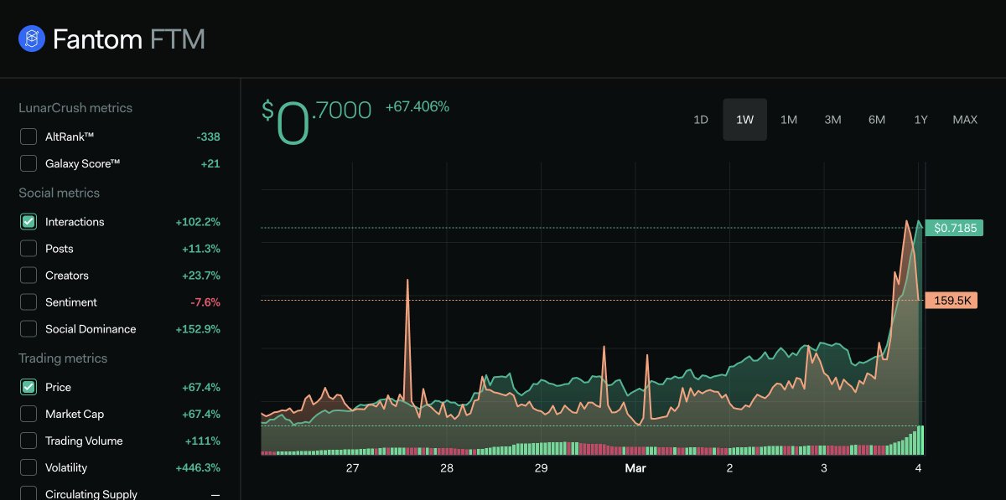Enable the Trading Volume checkbox

[x=29, y=441]
